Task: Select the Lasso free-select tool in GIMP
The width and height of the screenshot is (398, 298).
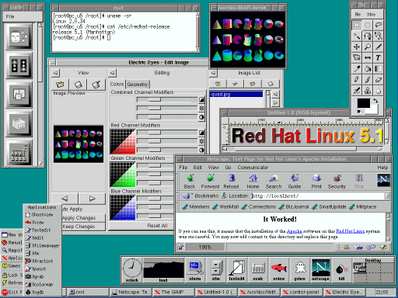Action: click(379, 25)
